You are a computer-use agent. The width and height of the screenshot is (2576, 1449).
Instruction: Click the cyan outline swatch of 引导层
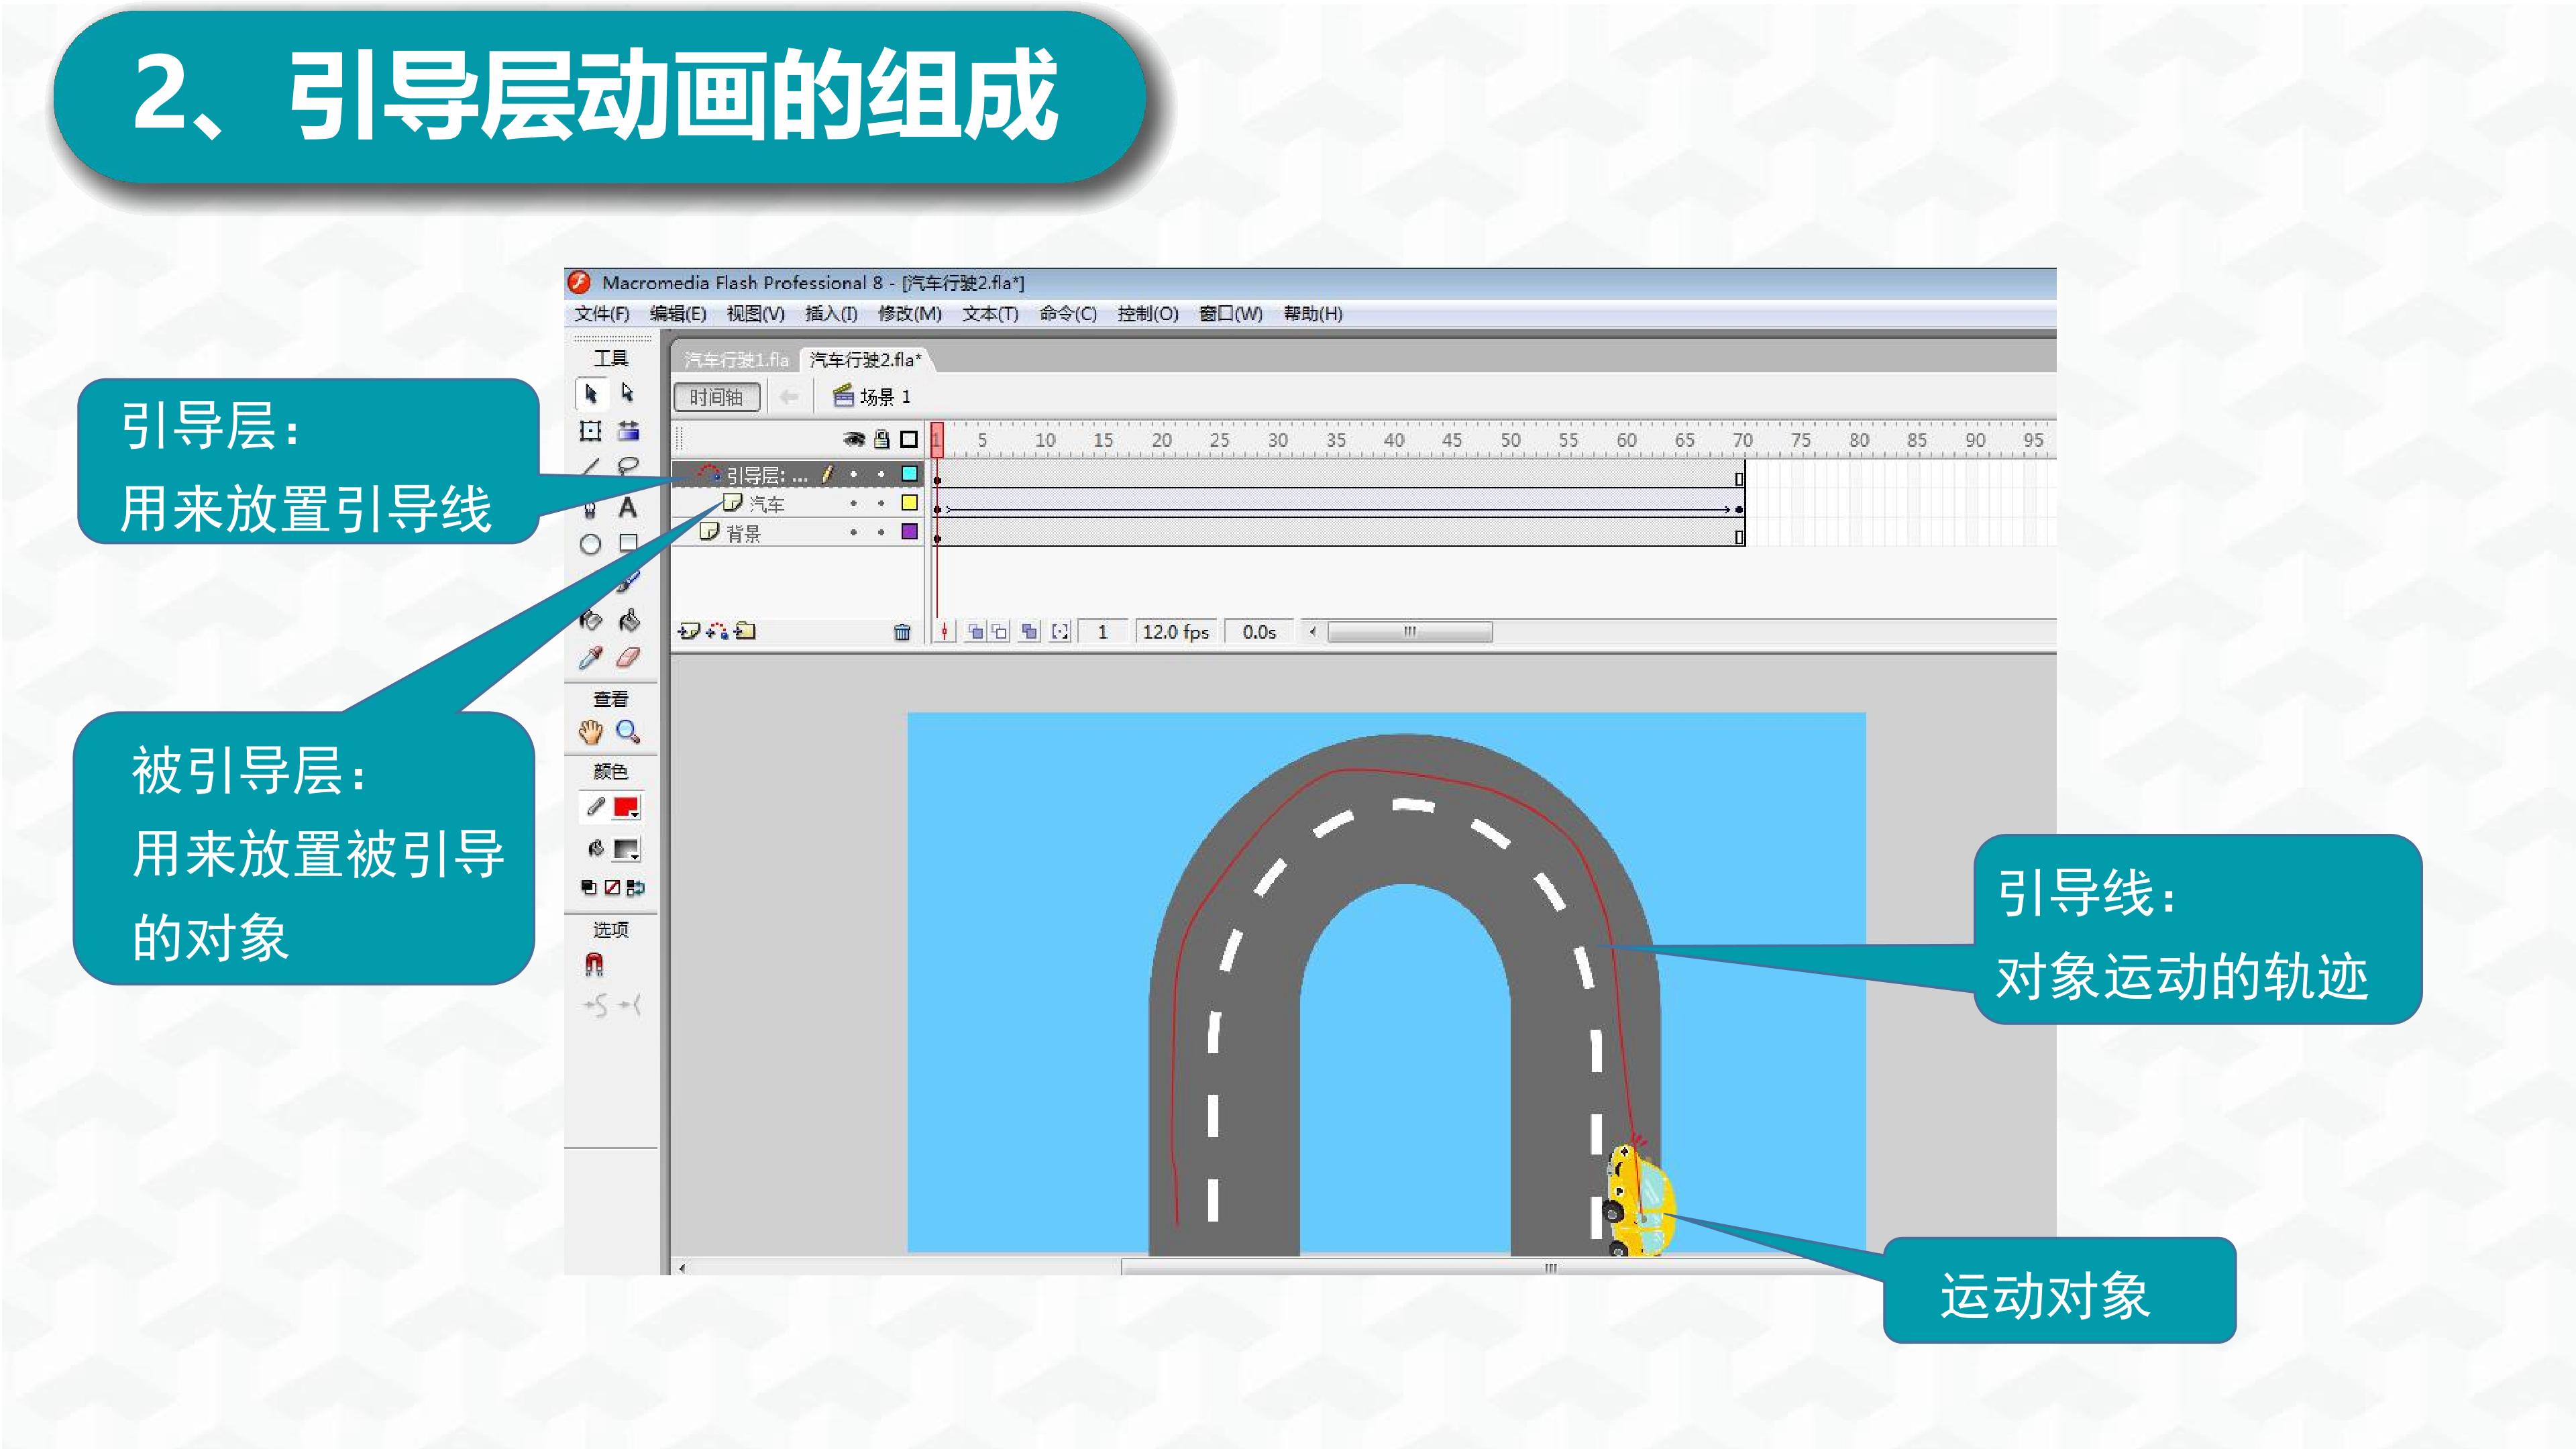(910, 474)
